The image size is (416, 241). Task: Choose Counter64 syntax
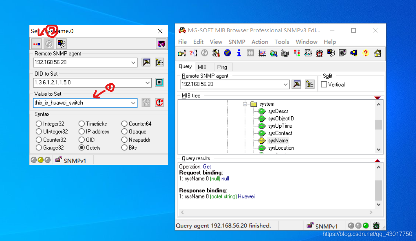pos(124,124)
